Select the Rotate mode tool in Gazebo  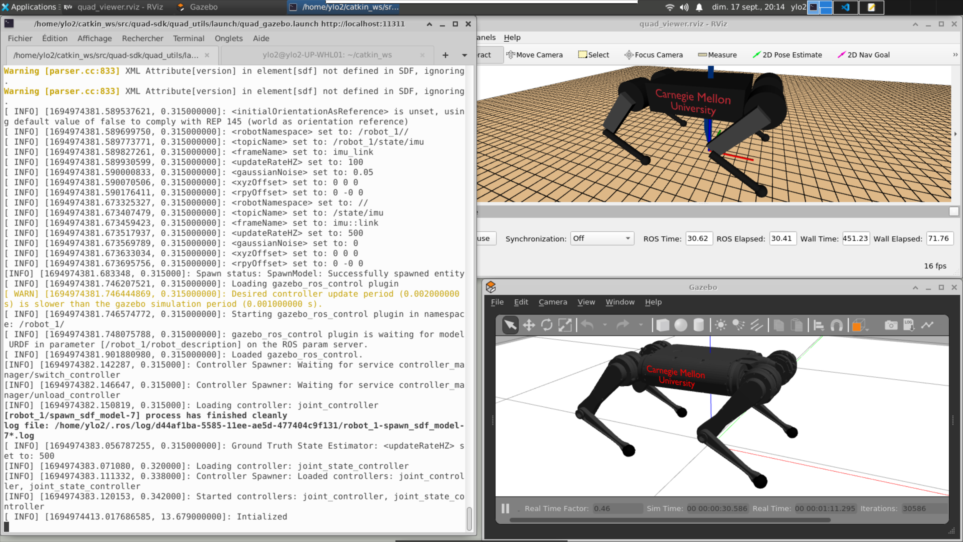coord(547,325)
